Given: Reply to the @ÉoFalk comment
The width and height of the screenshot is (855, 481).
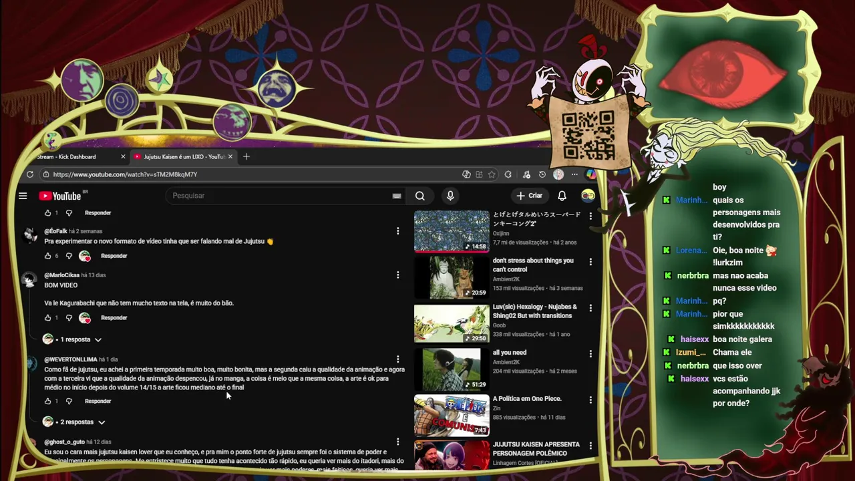Looking at the screenshot, I should pyautogui.click(x=114, y=256).
